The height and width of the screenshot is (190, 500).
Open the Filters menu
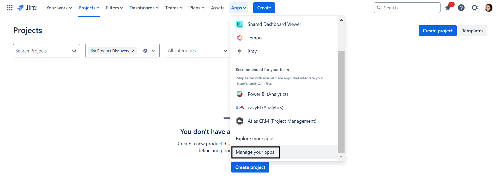click(x=114, y=8)
